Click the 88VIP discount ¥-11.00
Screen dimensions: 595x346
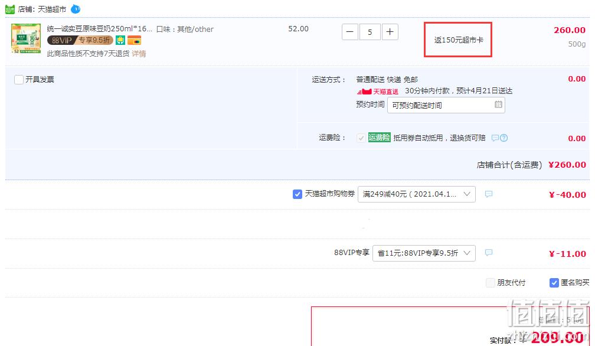pyautogui.click(x=567, y=254)
